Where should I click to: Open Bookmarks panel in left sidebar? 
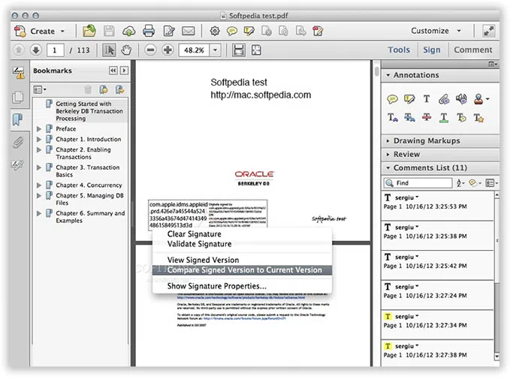click(x=17, y=119)
